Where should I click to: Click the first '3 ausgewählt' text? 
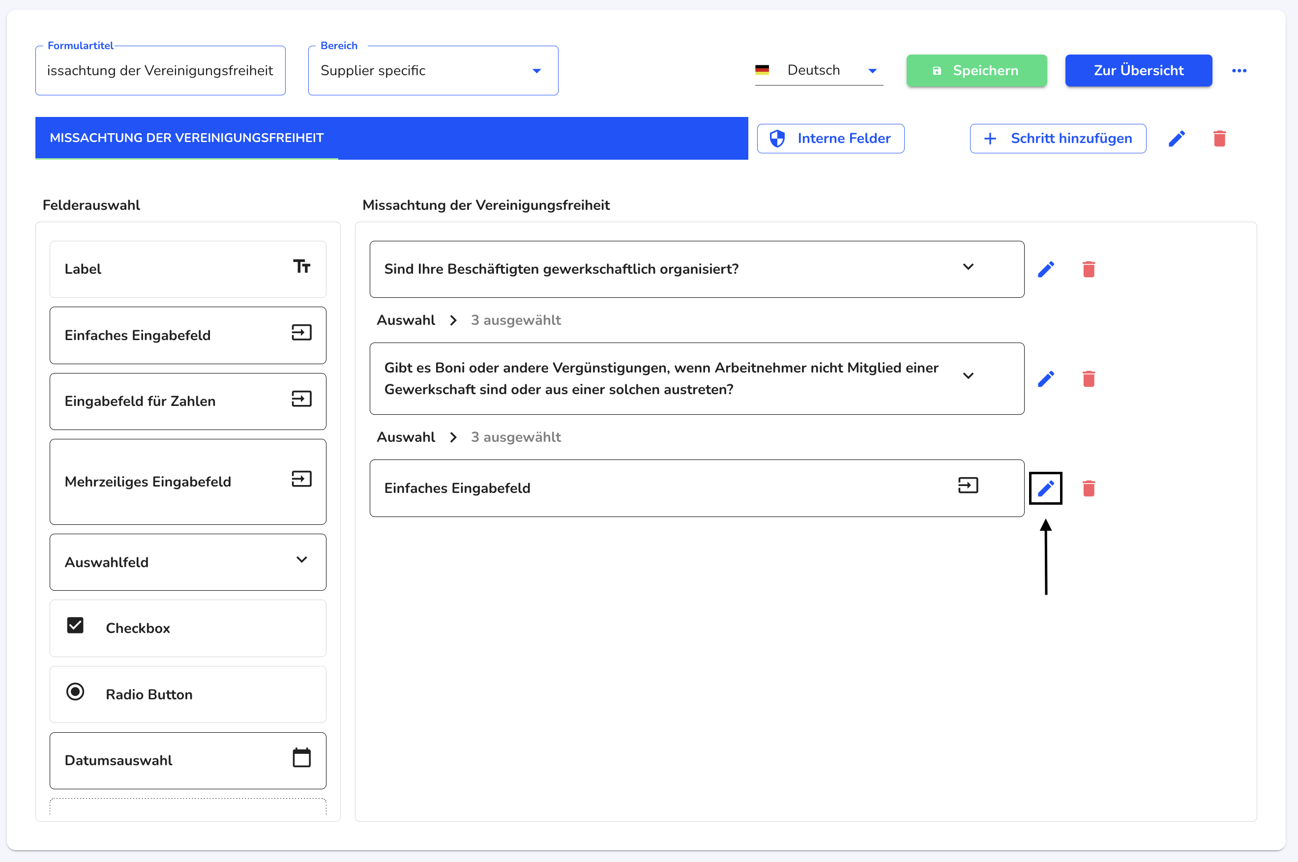[516, 320]
